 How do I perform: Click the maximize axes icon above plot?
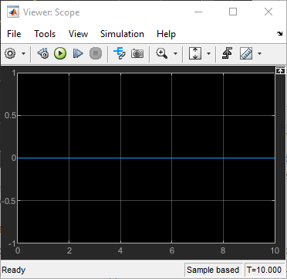coord(280,70)
